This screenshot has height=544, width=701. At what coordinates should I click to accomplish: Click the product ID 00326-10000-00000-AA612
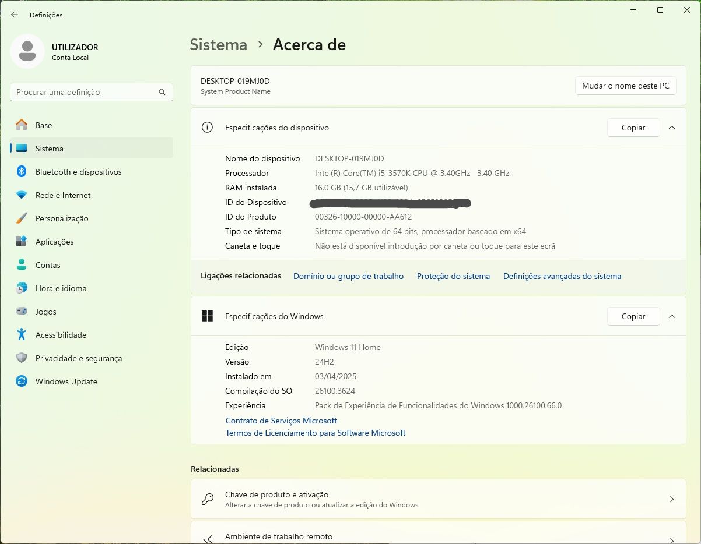363,217
